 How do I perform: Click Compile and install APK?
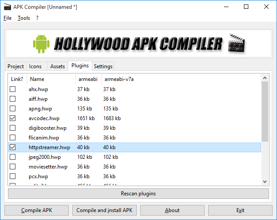[x=105, y=210]
